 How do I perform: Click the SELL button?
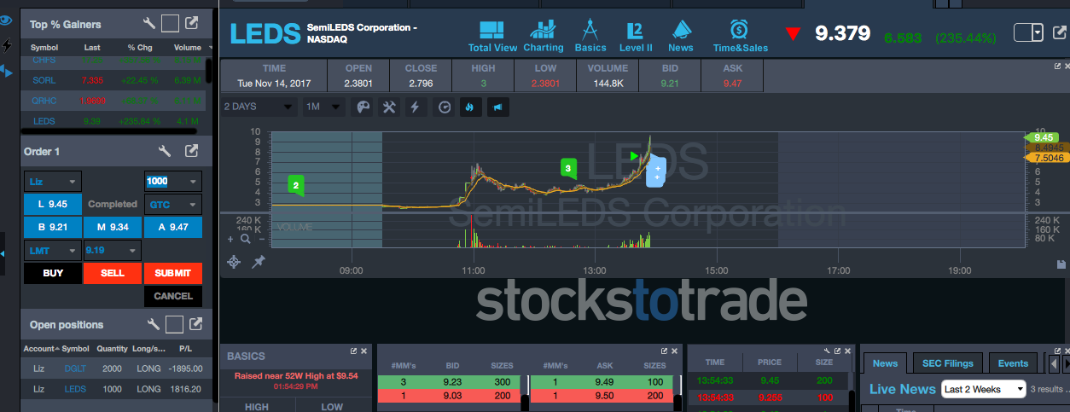(113, 273)
